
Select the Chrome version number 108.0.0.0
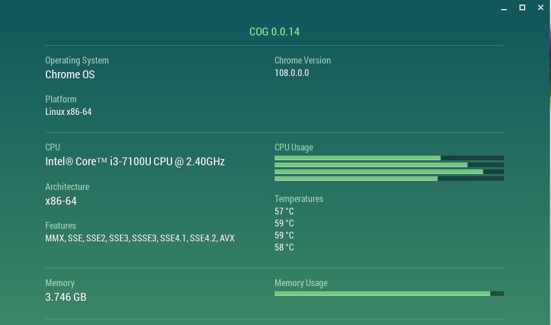pos(291,73)
